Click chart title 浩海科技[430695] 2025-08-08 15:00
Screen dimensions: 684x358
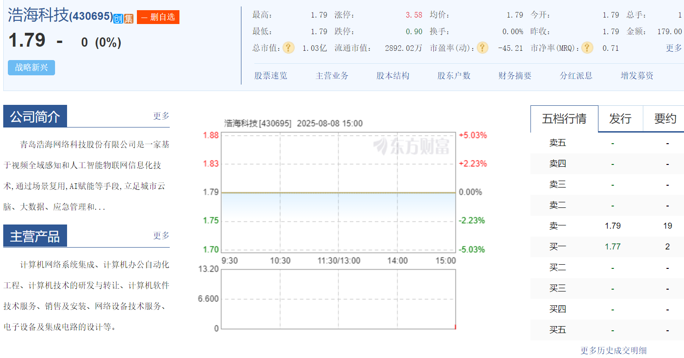[293, 123]
